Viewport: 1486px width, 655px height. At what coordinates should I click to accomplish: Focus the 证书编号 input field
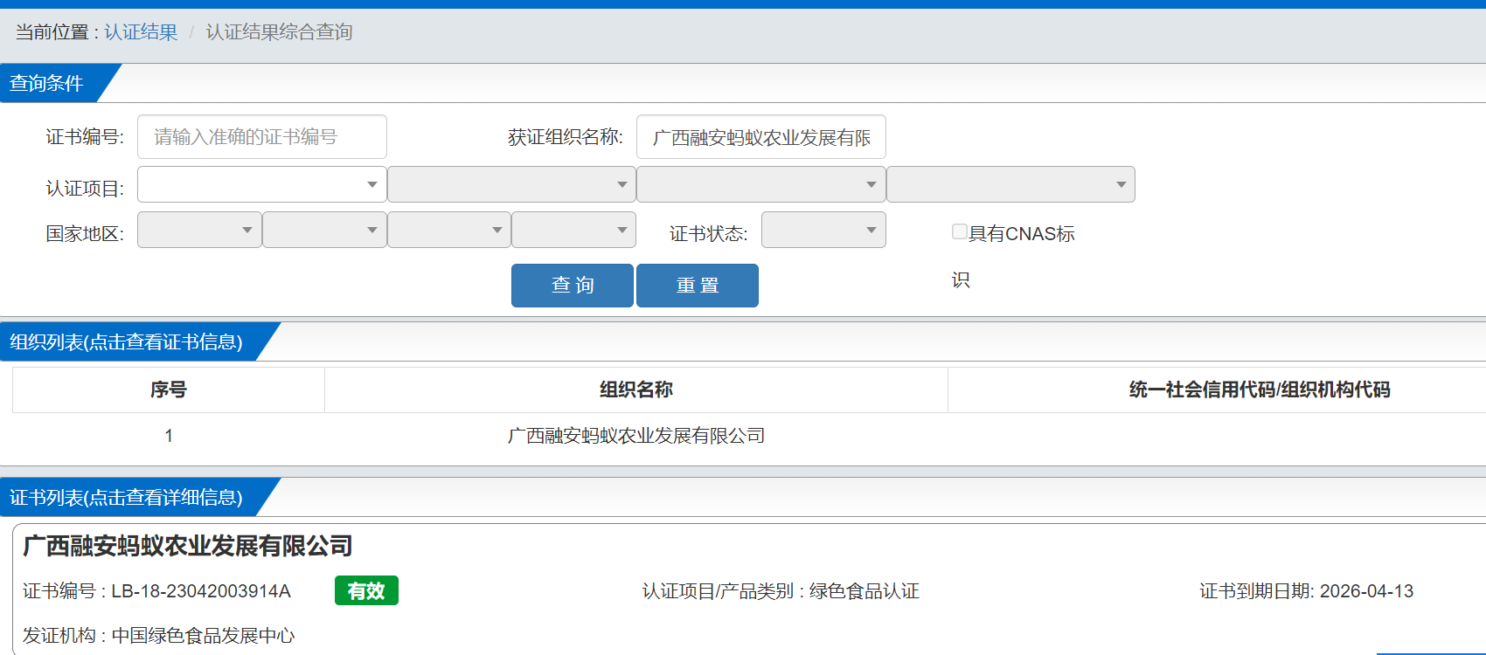click(x=262, y=137)
